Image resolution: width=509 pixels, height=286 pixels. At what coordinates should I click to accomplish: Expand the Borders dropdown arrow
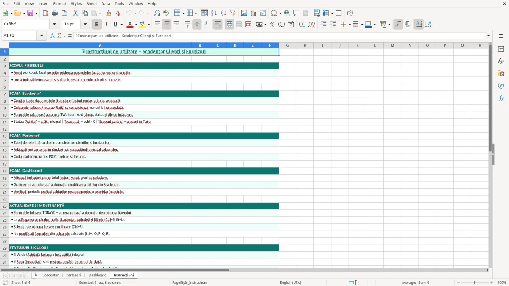tap(349, 25)
